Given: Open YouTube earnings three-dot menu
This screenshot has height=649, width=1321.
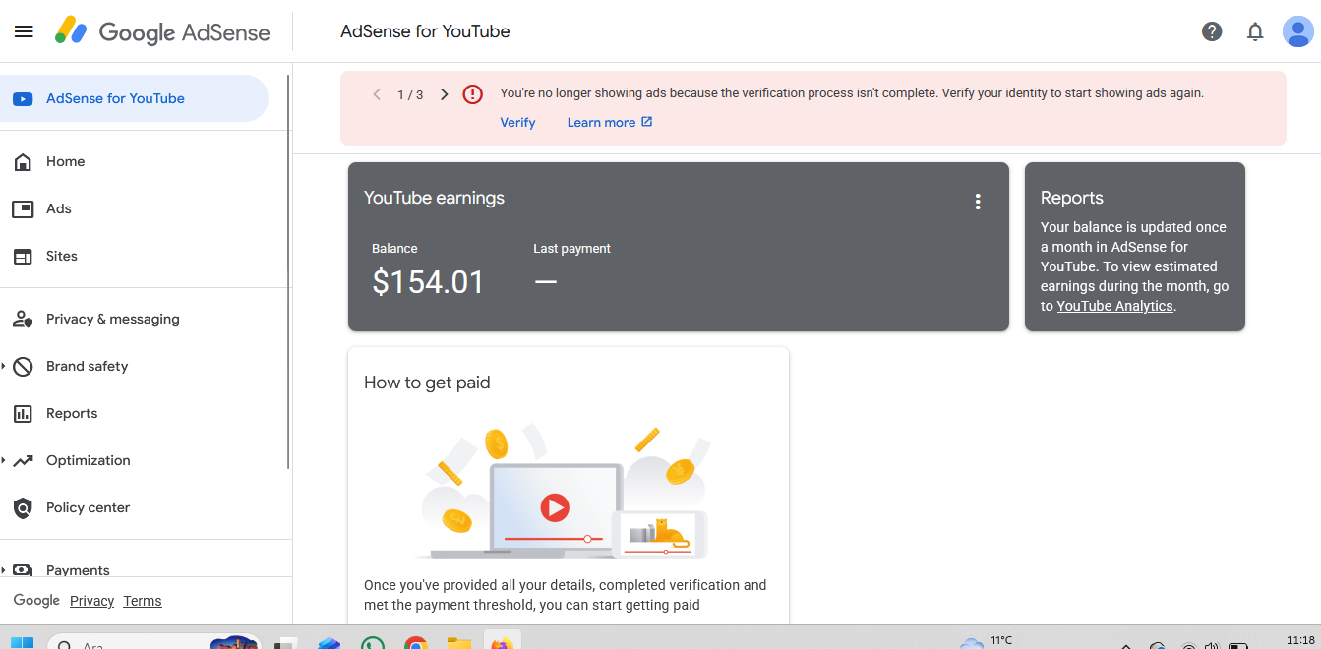Looking at the screenshot, I should tap(978, 202).
